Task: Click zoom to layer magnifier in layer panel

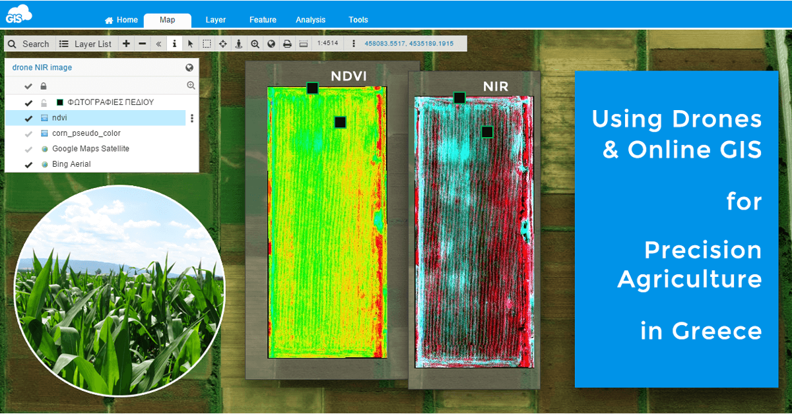Action: 191,86
